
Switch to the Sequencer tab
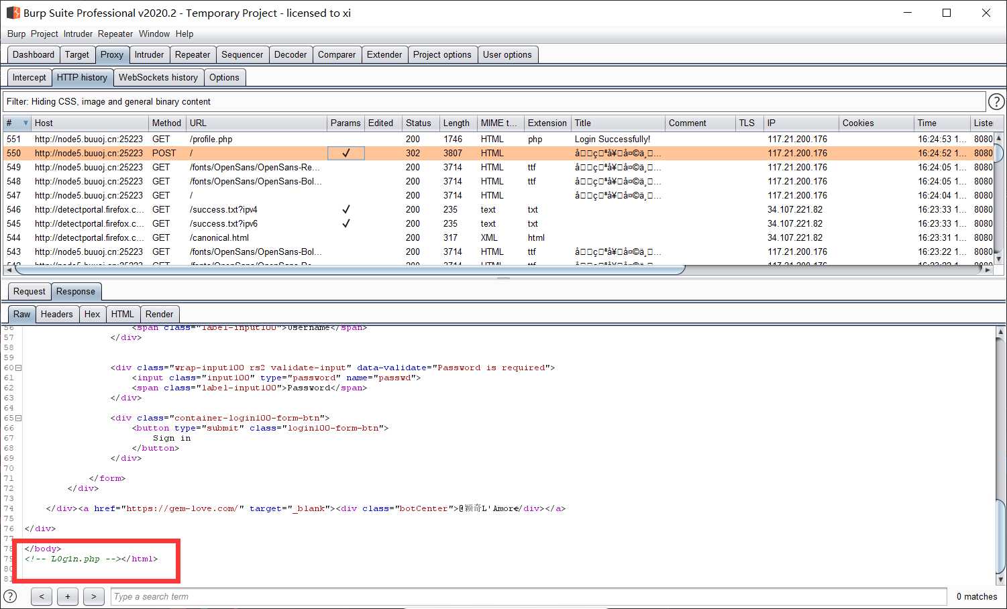click(242, 54)
